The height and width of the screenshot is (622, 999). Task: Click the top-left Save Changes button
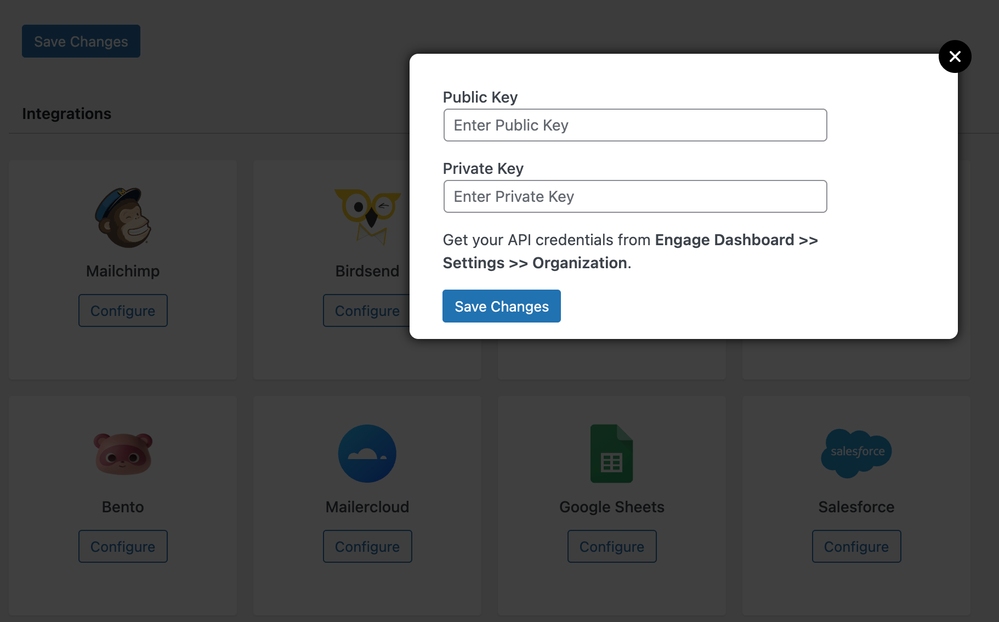81,41
